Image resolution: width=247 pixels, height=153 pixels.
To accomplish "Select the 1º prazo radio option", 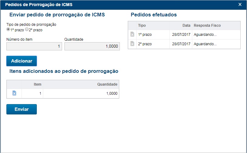I will pyautogui.click(x=8, y=30).
